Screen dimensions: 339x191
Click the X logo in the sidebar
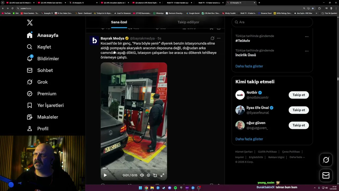[30, 23]
